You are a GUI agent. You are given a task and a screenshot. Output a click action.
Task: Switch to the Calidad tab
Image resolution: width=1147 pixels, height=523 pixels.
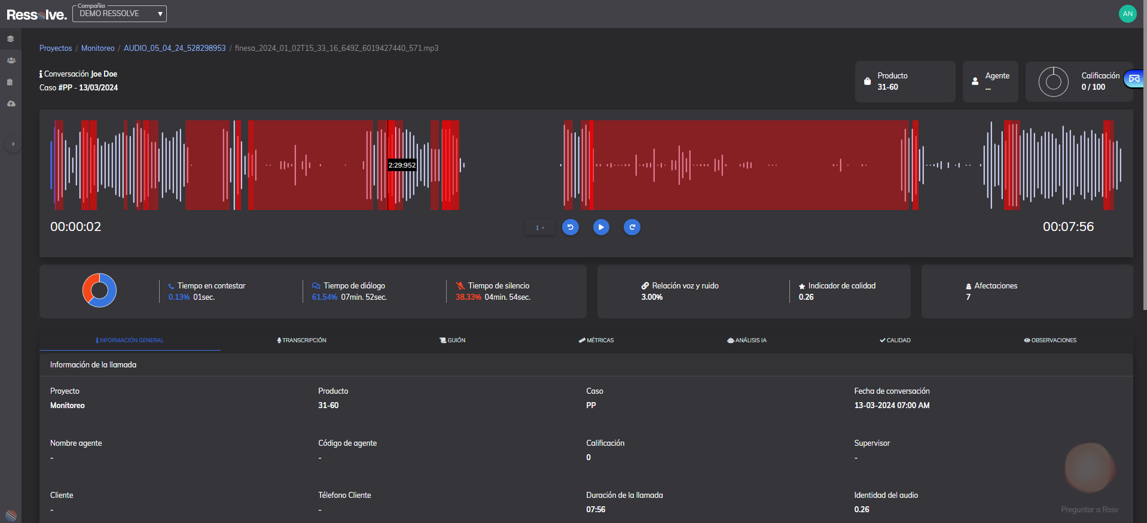pyautogui.click(x=895, y=340)
